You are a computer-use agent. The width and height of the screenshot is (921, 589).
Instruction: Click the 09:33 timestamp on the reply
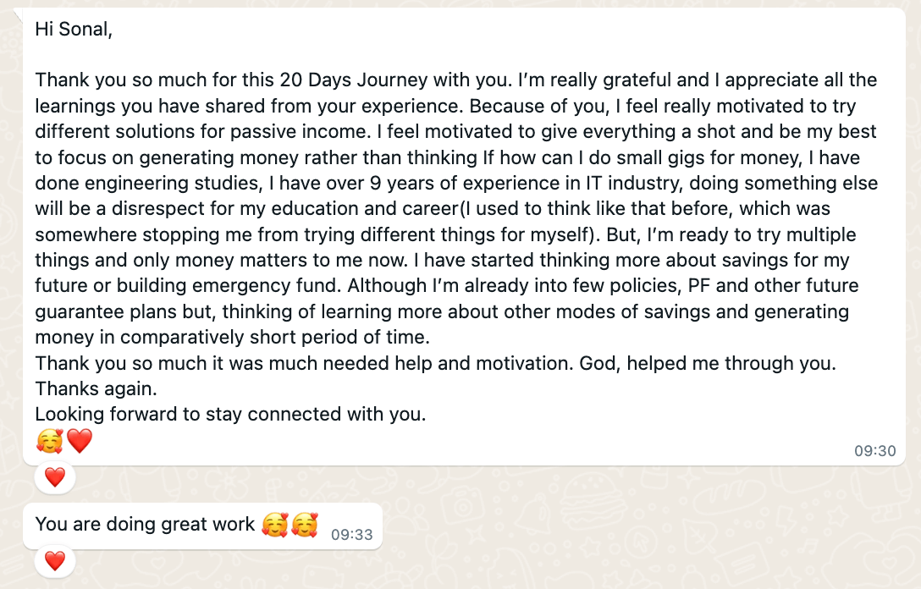tap(351, 534)
